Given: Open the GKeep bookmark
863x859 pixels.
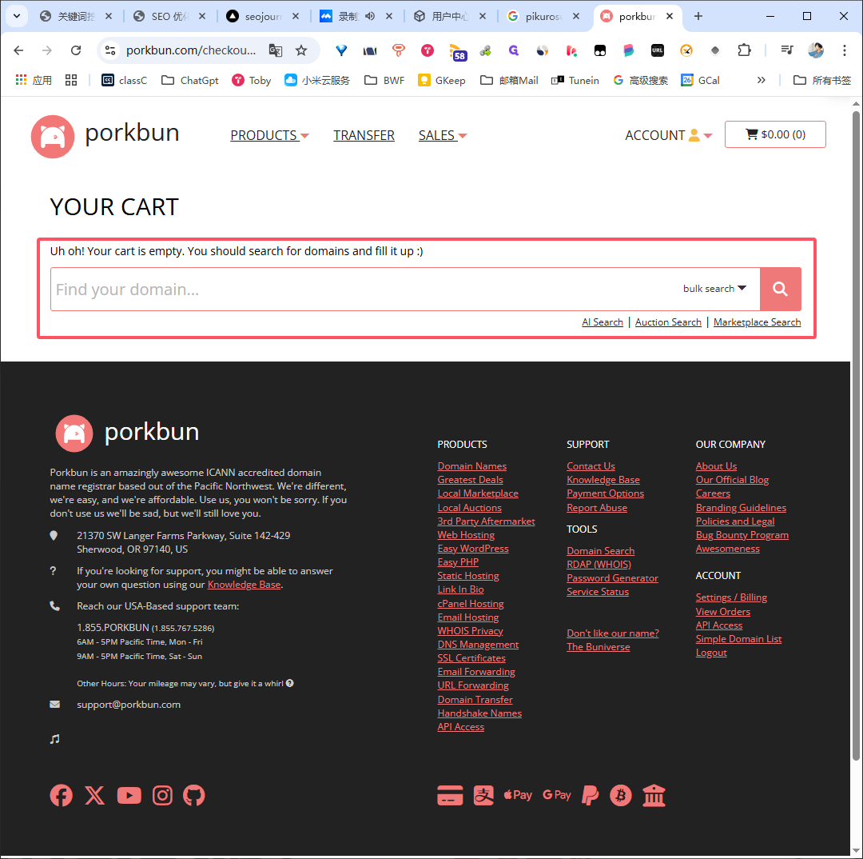Looking at the screenshot, I should (x=441, y=81).
